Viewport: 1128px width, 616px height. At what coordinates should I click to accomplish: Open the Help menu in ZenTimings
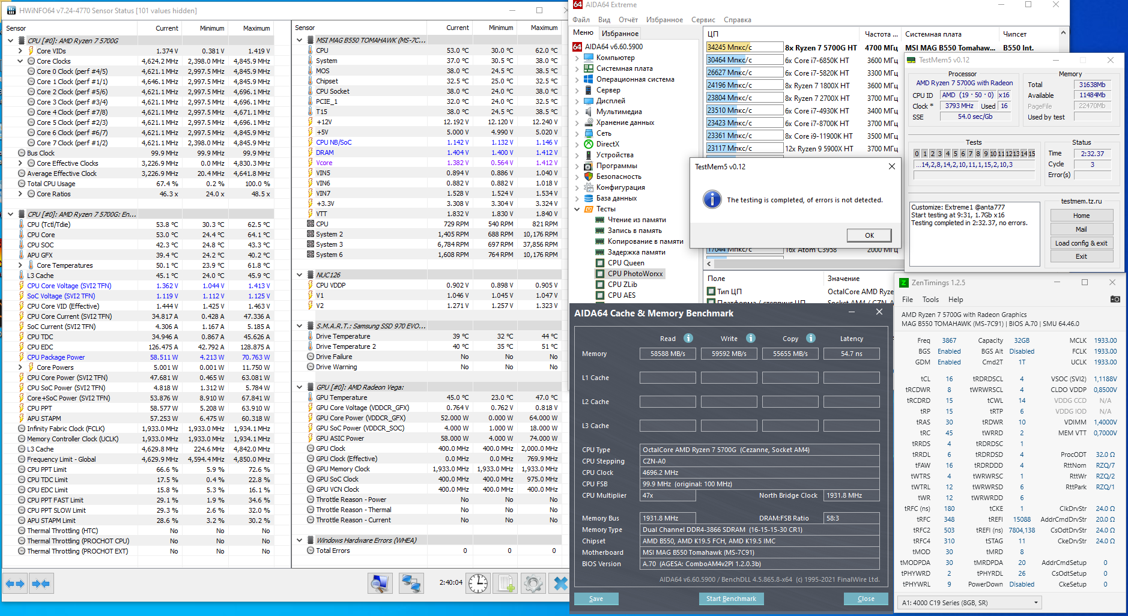956,300
